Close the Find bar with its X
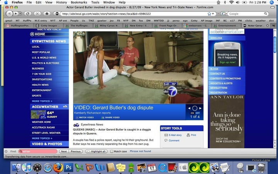The image size is (278, 174). coord(6,151)
